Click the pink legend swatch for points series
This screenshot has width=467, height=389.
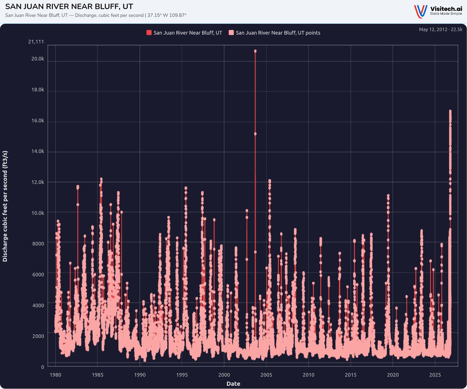(231, 33)
